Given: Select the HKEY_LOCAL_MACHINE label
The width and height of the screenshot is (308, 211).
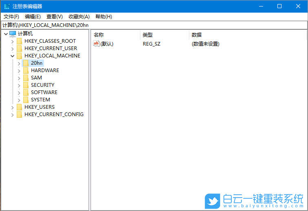Looking at the screenshot, I should coord(52,56).
